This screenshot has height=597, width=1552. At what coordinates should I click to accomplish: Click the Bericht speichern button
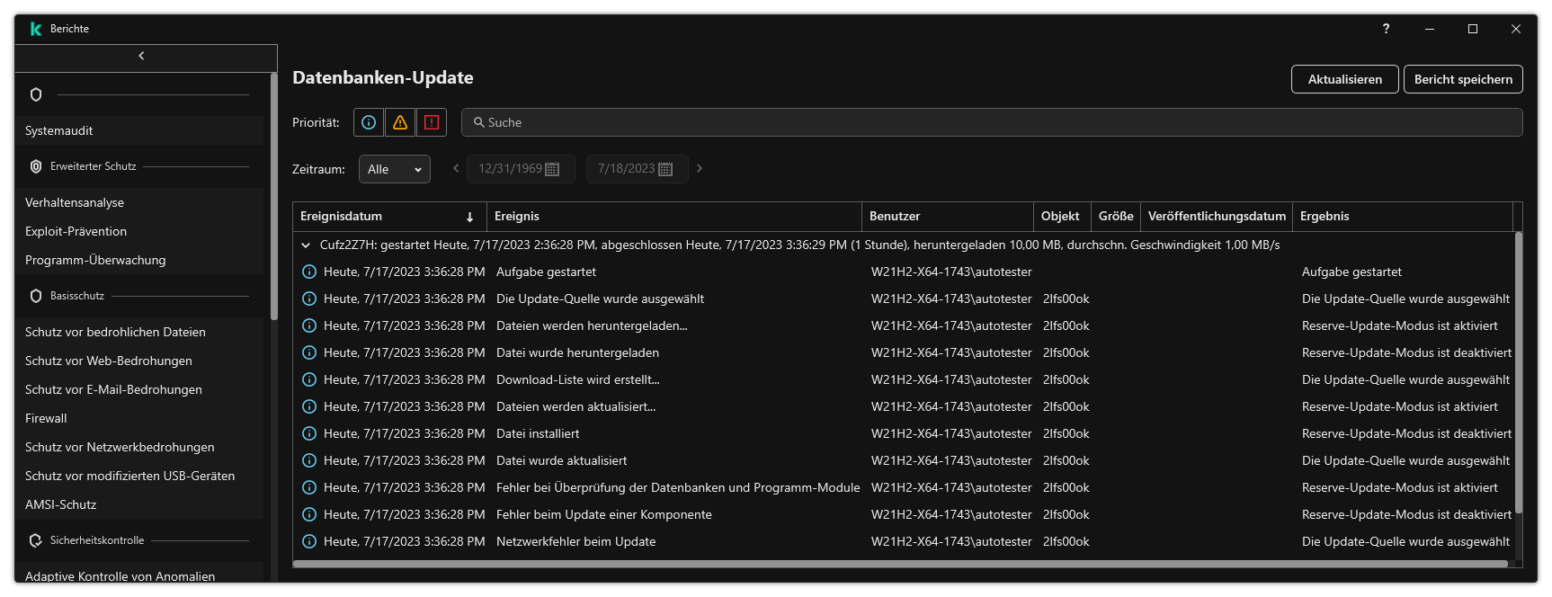point(1463,79)
